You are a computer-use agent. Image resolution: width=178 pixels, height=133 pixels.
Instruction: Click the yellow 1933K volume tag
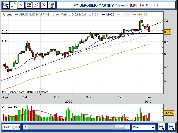coord(169,113)
